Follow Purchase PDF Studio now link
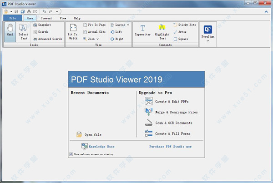This screenshot has width=273, height=183. 171,147
